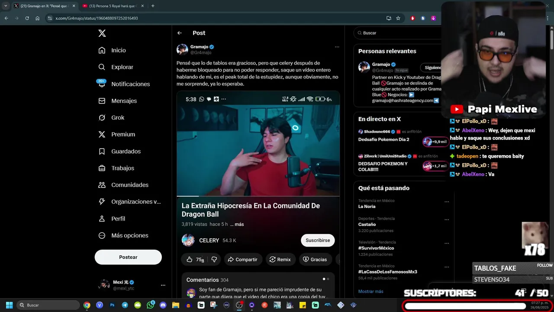
Task: Click the address bar URL
Action: [x=97, y=18]
